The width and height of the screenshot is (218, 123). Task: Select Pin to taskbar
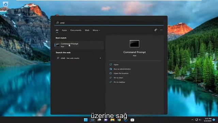[119, 82]
